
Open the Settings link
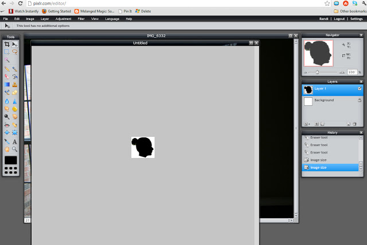[357, 19]
